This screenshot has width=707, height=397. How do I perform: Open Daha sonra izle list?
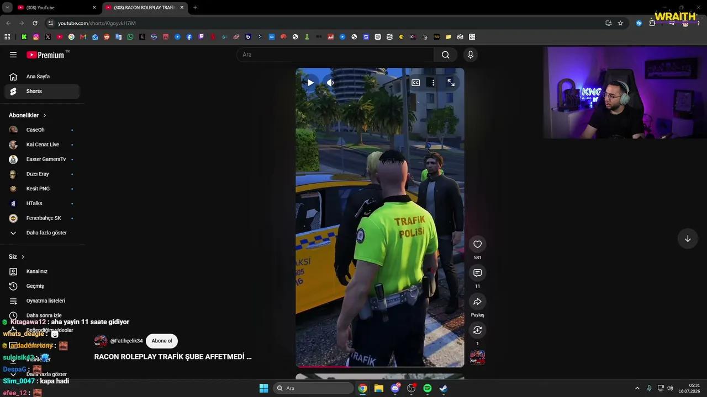tap(42, 315)
